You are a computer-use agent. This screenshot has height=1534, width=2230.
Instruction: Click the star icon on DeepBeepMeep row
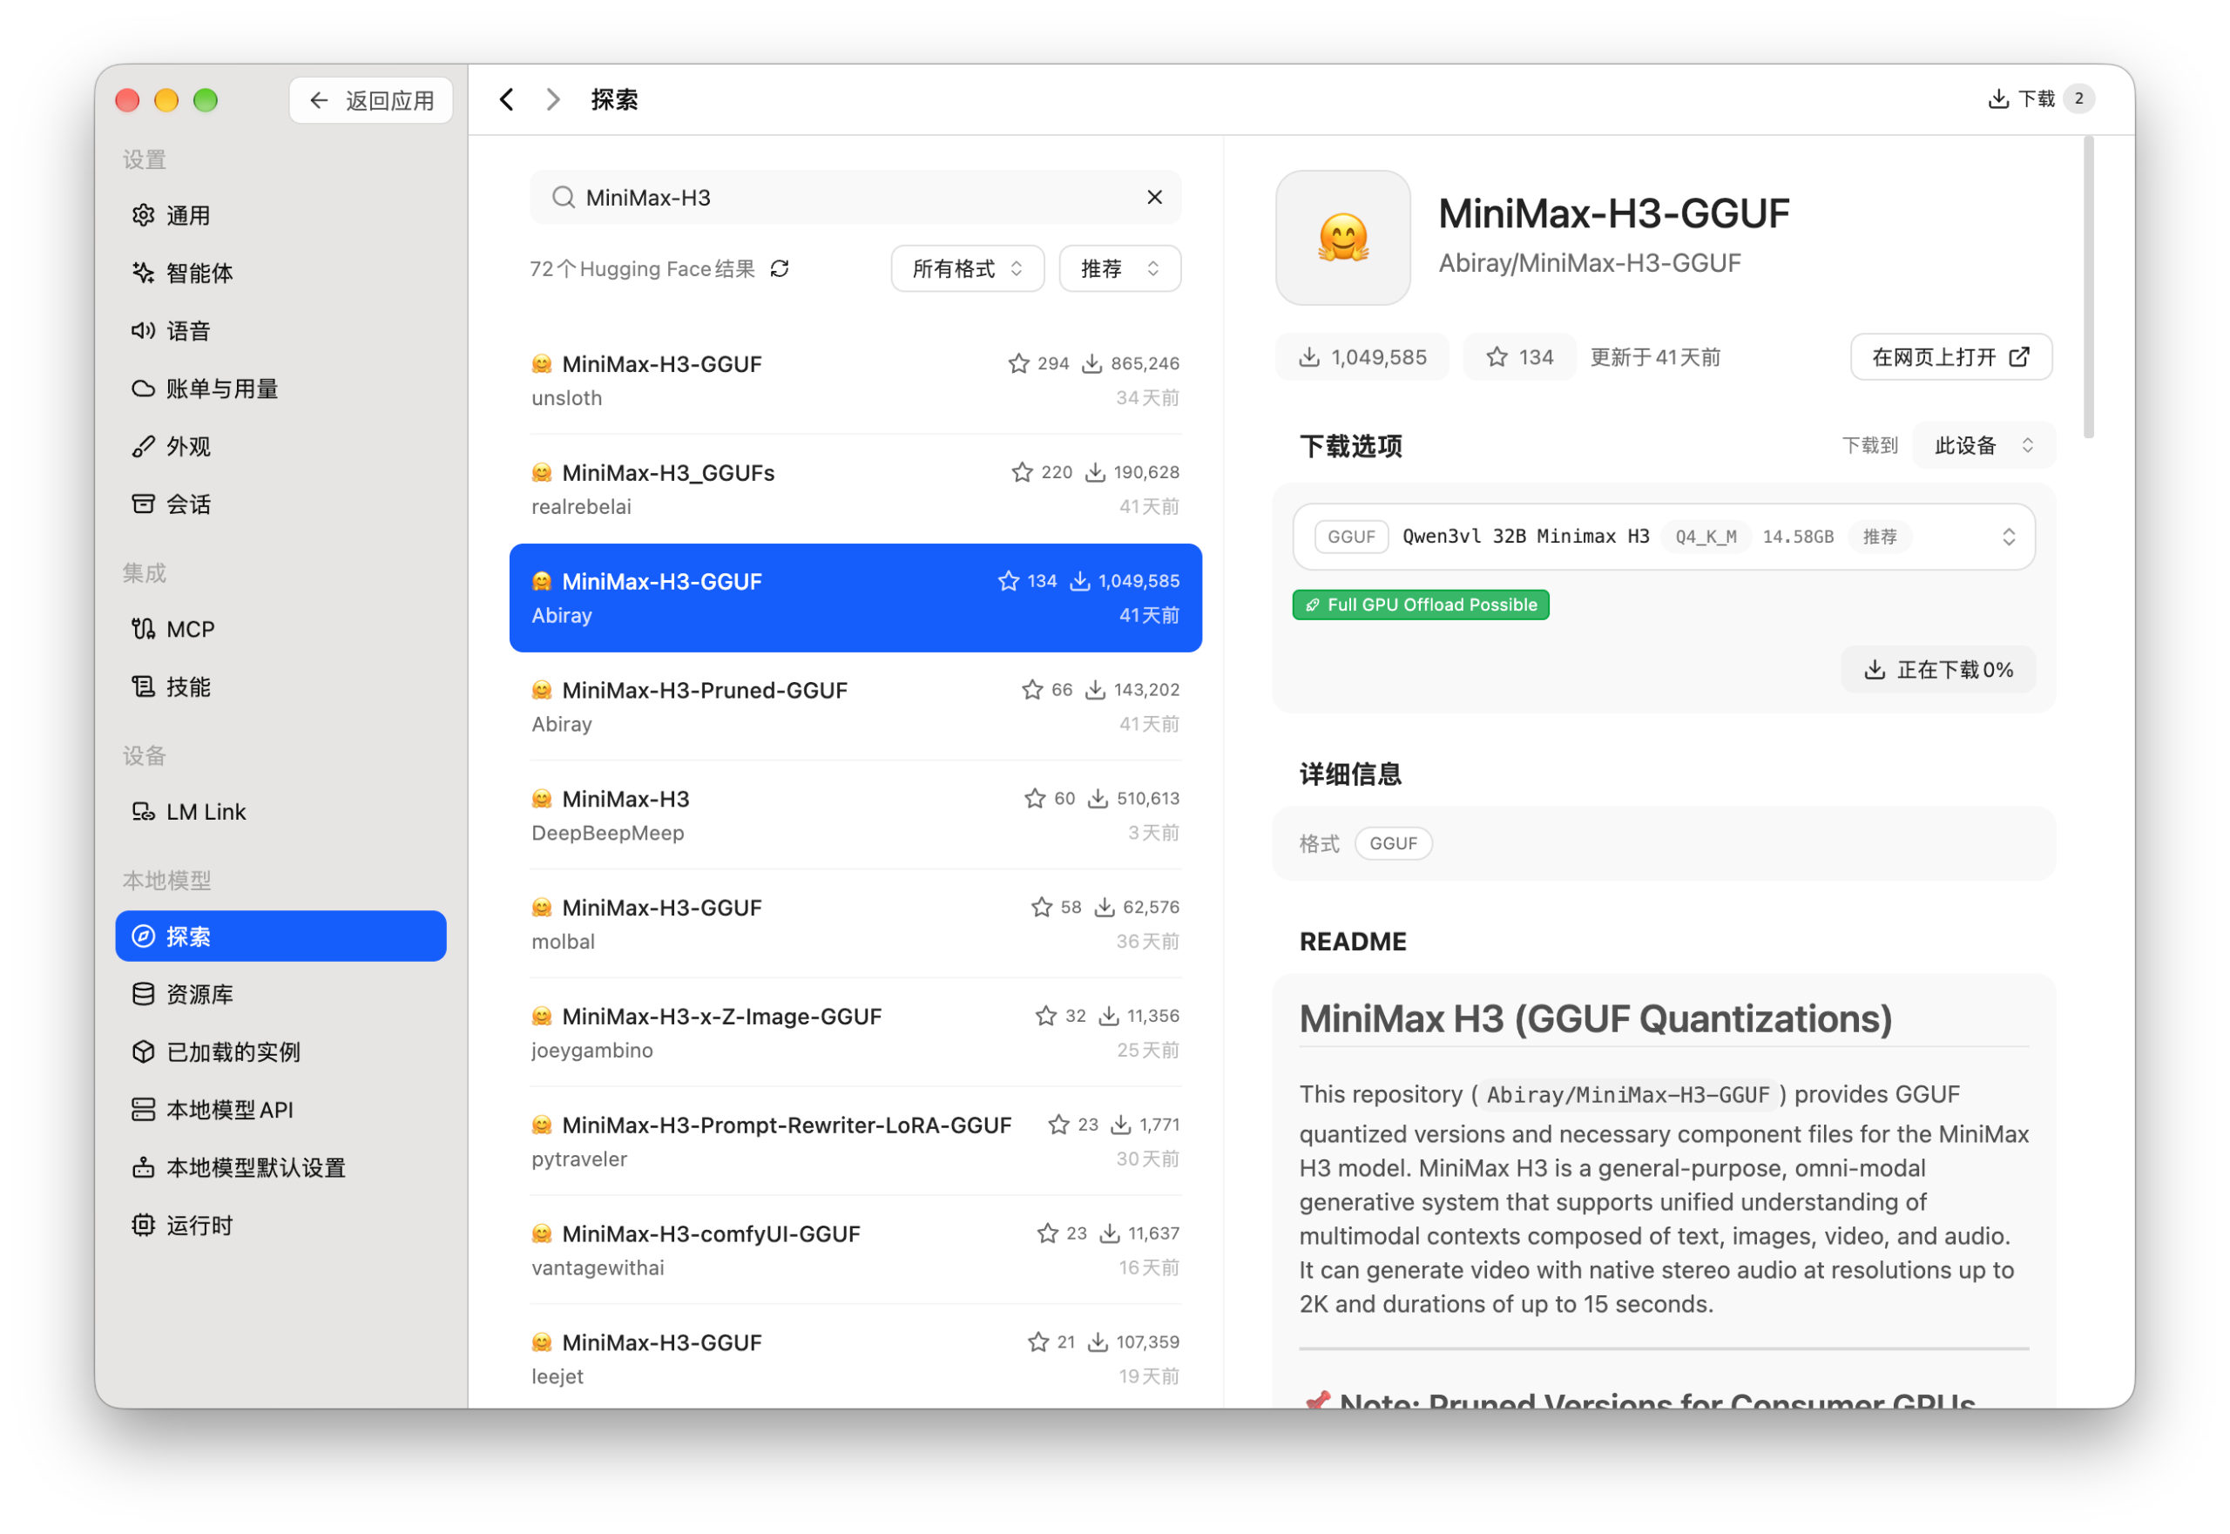pos(1034,798)
